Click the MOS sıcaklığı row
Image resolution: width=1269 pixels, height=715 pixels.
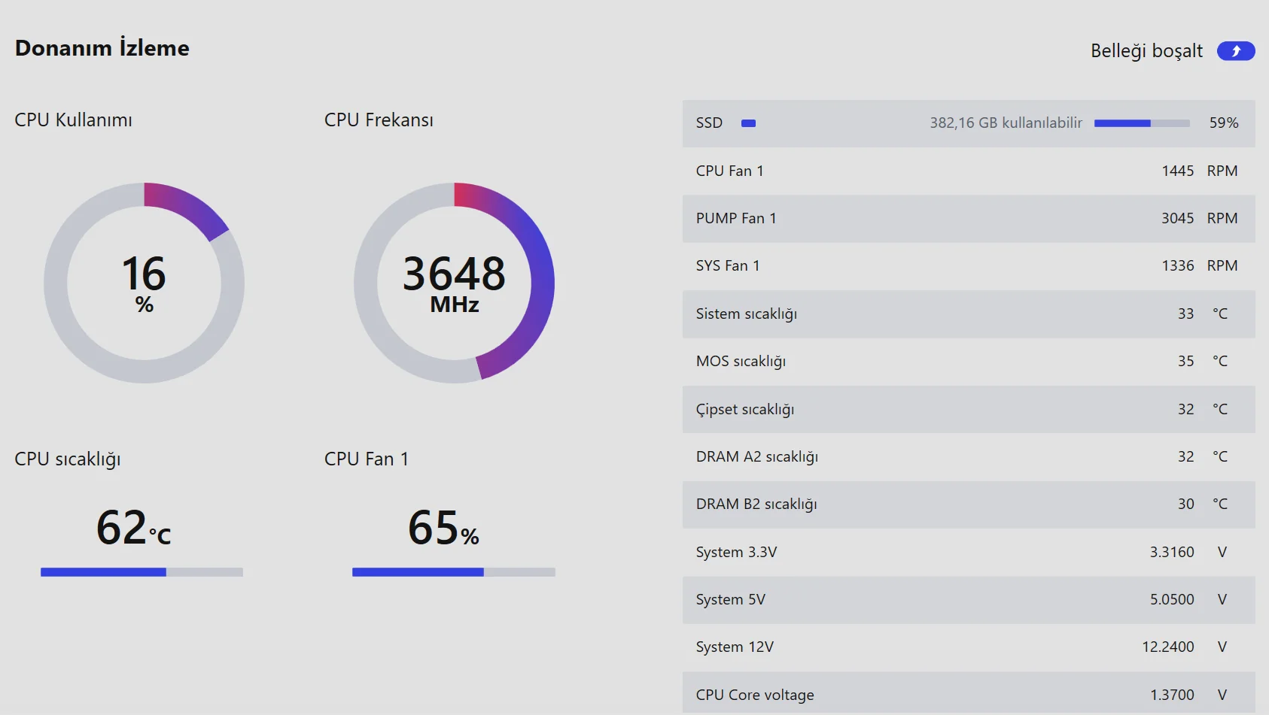[968, 361]
